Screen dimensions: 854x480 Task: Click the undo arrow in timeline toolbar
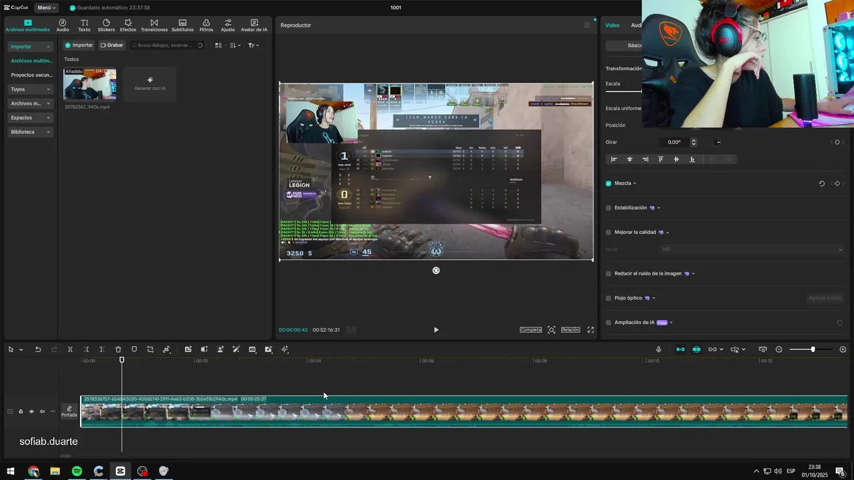38,349
